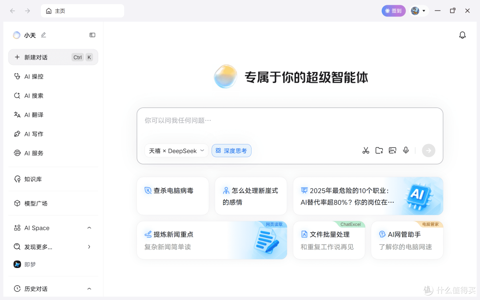Click the 新建对话 button
This screenshot has height=300, width=480.
click(x=53, y=57)
